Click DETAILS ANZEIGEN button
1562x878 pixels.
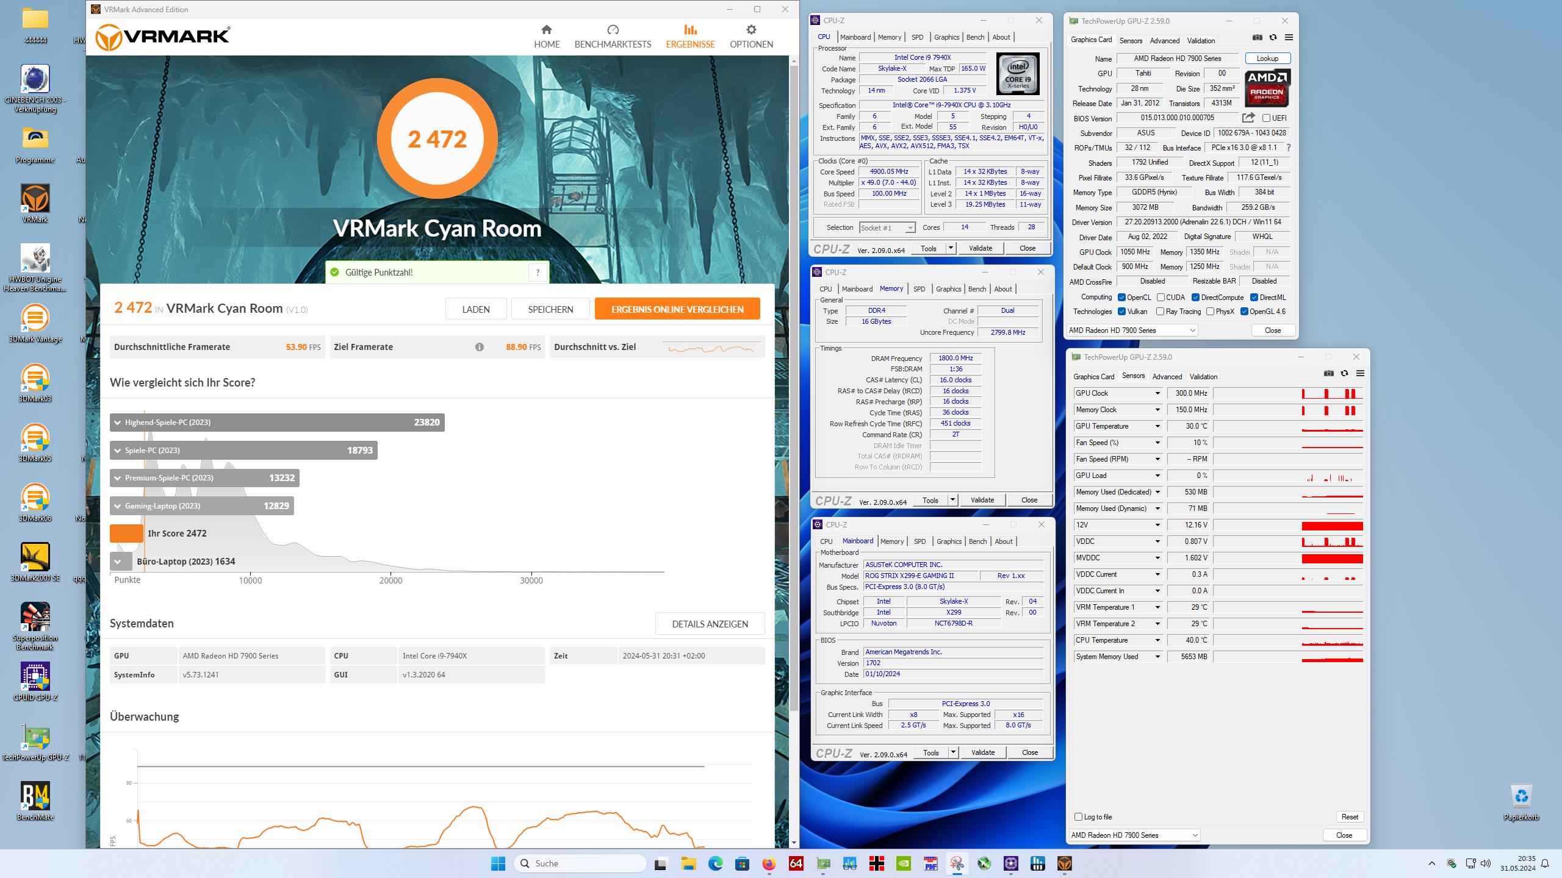[x=710, y=624]
